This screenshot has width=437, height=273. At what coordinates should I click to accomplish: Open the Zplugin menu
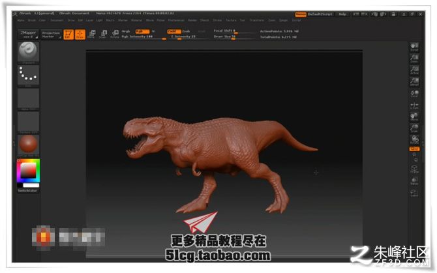284,20
